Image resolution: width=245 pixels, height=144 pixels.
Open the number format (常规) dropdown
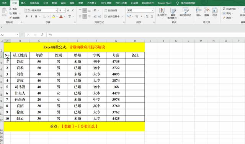tap(152, 10)
